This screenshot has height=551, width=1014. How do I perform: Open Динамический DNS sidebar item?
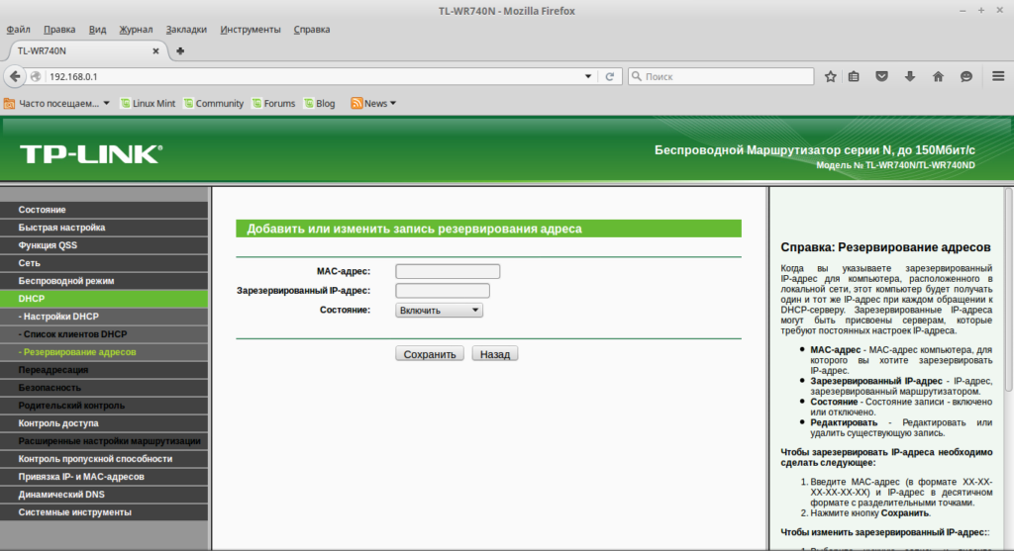tap(104, 495)
